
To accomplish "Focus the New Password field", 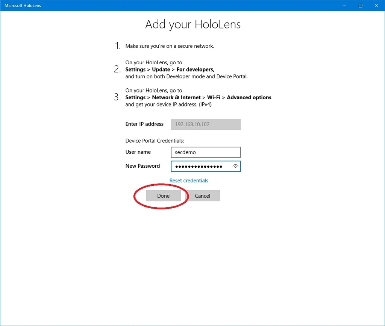I will pos(206,166).
